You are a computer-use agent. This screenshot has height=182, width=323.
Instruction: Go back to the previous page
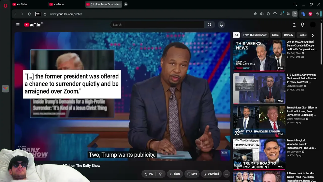15,14
